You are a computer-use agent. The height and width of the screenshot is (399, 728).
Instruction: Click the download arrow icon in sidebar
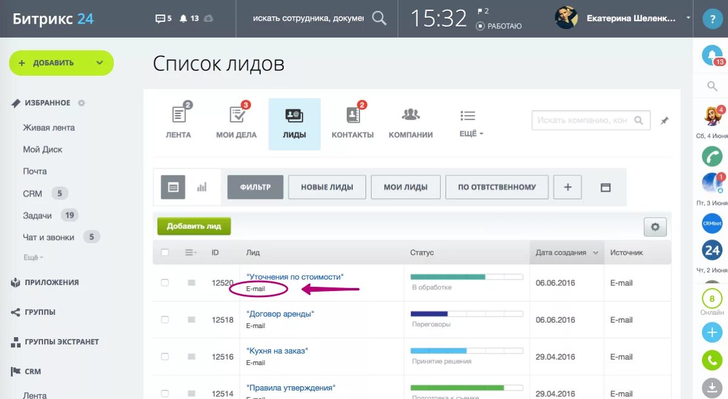(x=712, y=388)
